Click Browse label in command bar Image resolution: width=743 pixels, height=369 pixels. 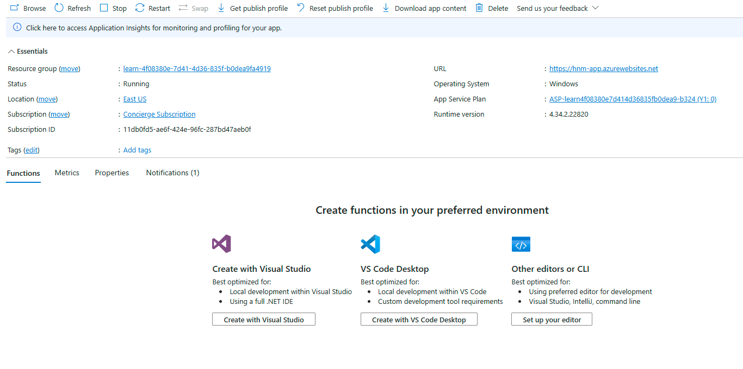point(35,8)
